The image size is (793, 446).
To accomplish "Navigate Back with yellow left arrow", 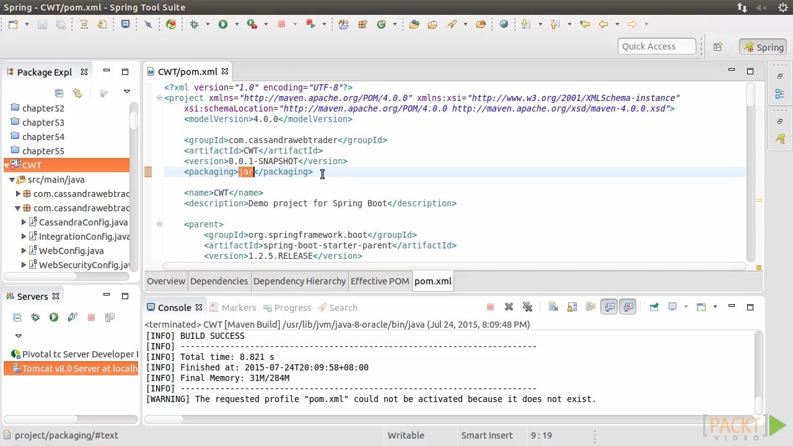I will [x=603, y=24].
